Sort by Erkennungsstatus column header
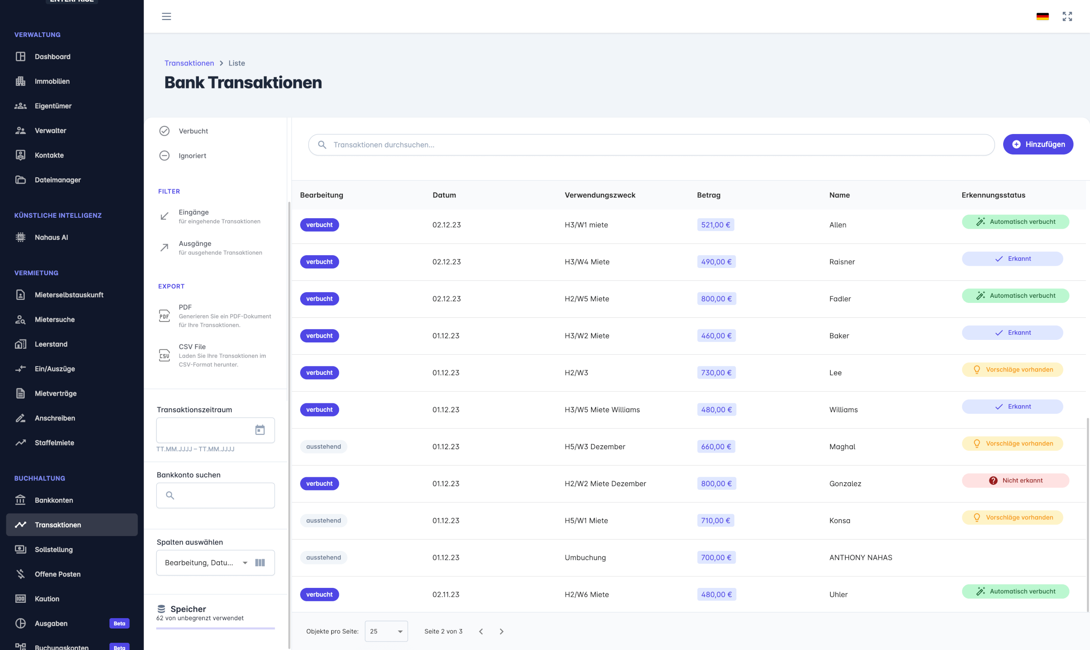1090x650 pixels. 993,195
